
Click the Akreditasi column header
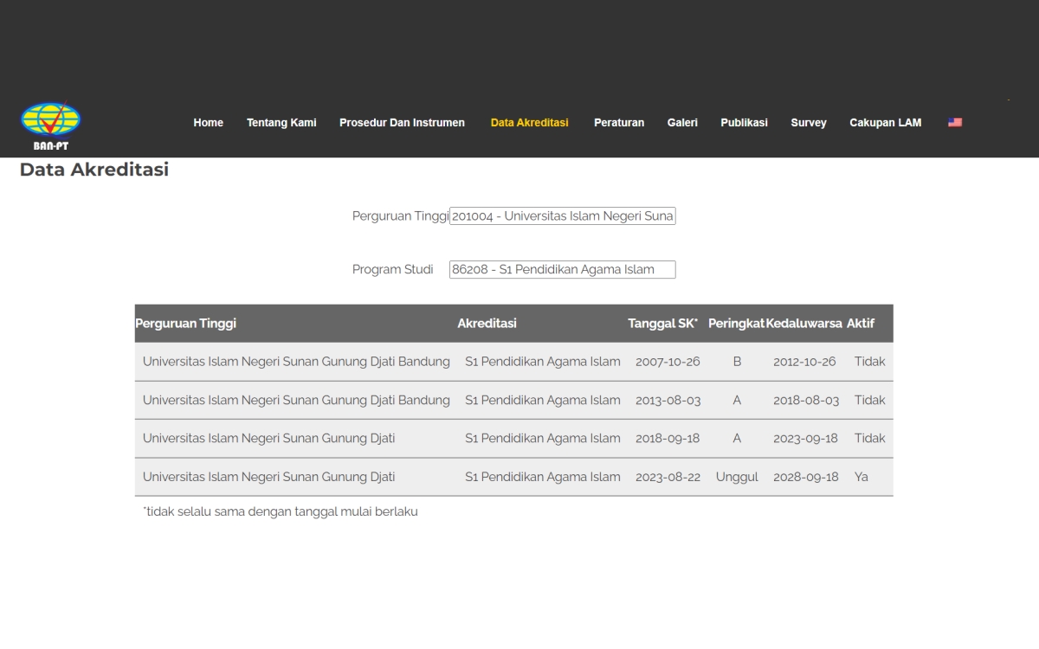pos(487,324)
